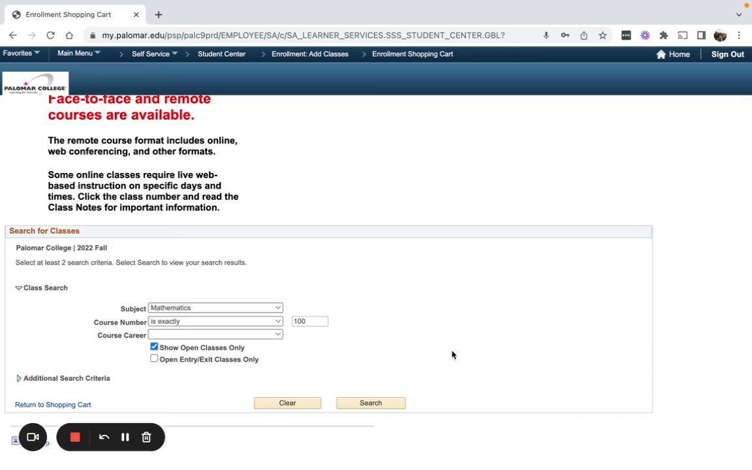Open the Extensions puzzle icon
Viewport: 752px width, 470px height.
(x=664, y=35)
